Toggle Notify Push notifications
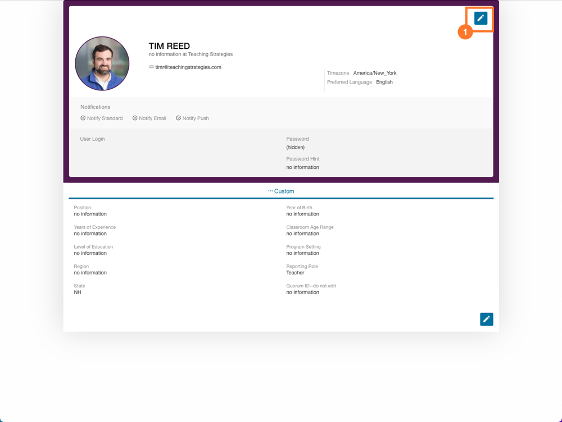The height and width of the screenshot is (422, 562). (x=192, y=118)
